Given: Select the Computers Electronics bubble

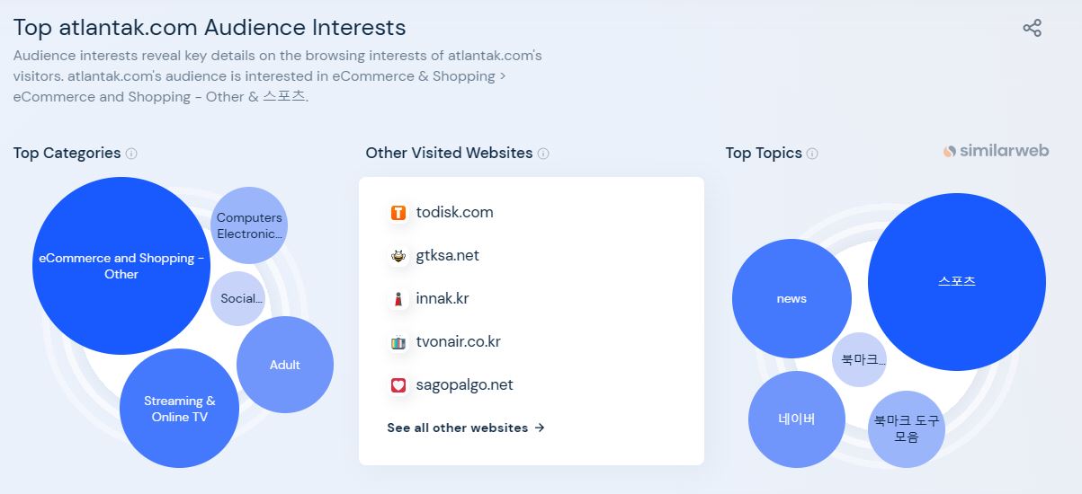Looking at the screenshot, I should 249,225.
